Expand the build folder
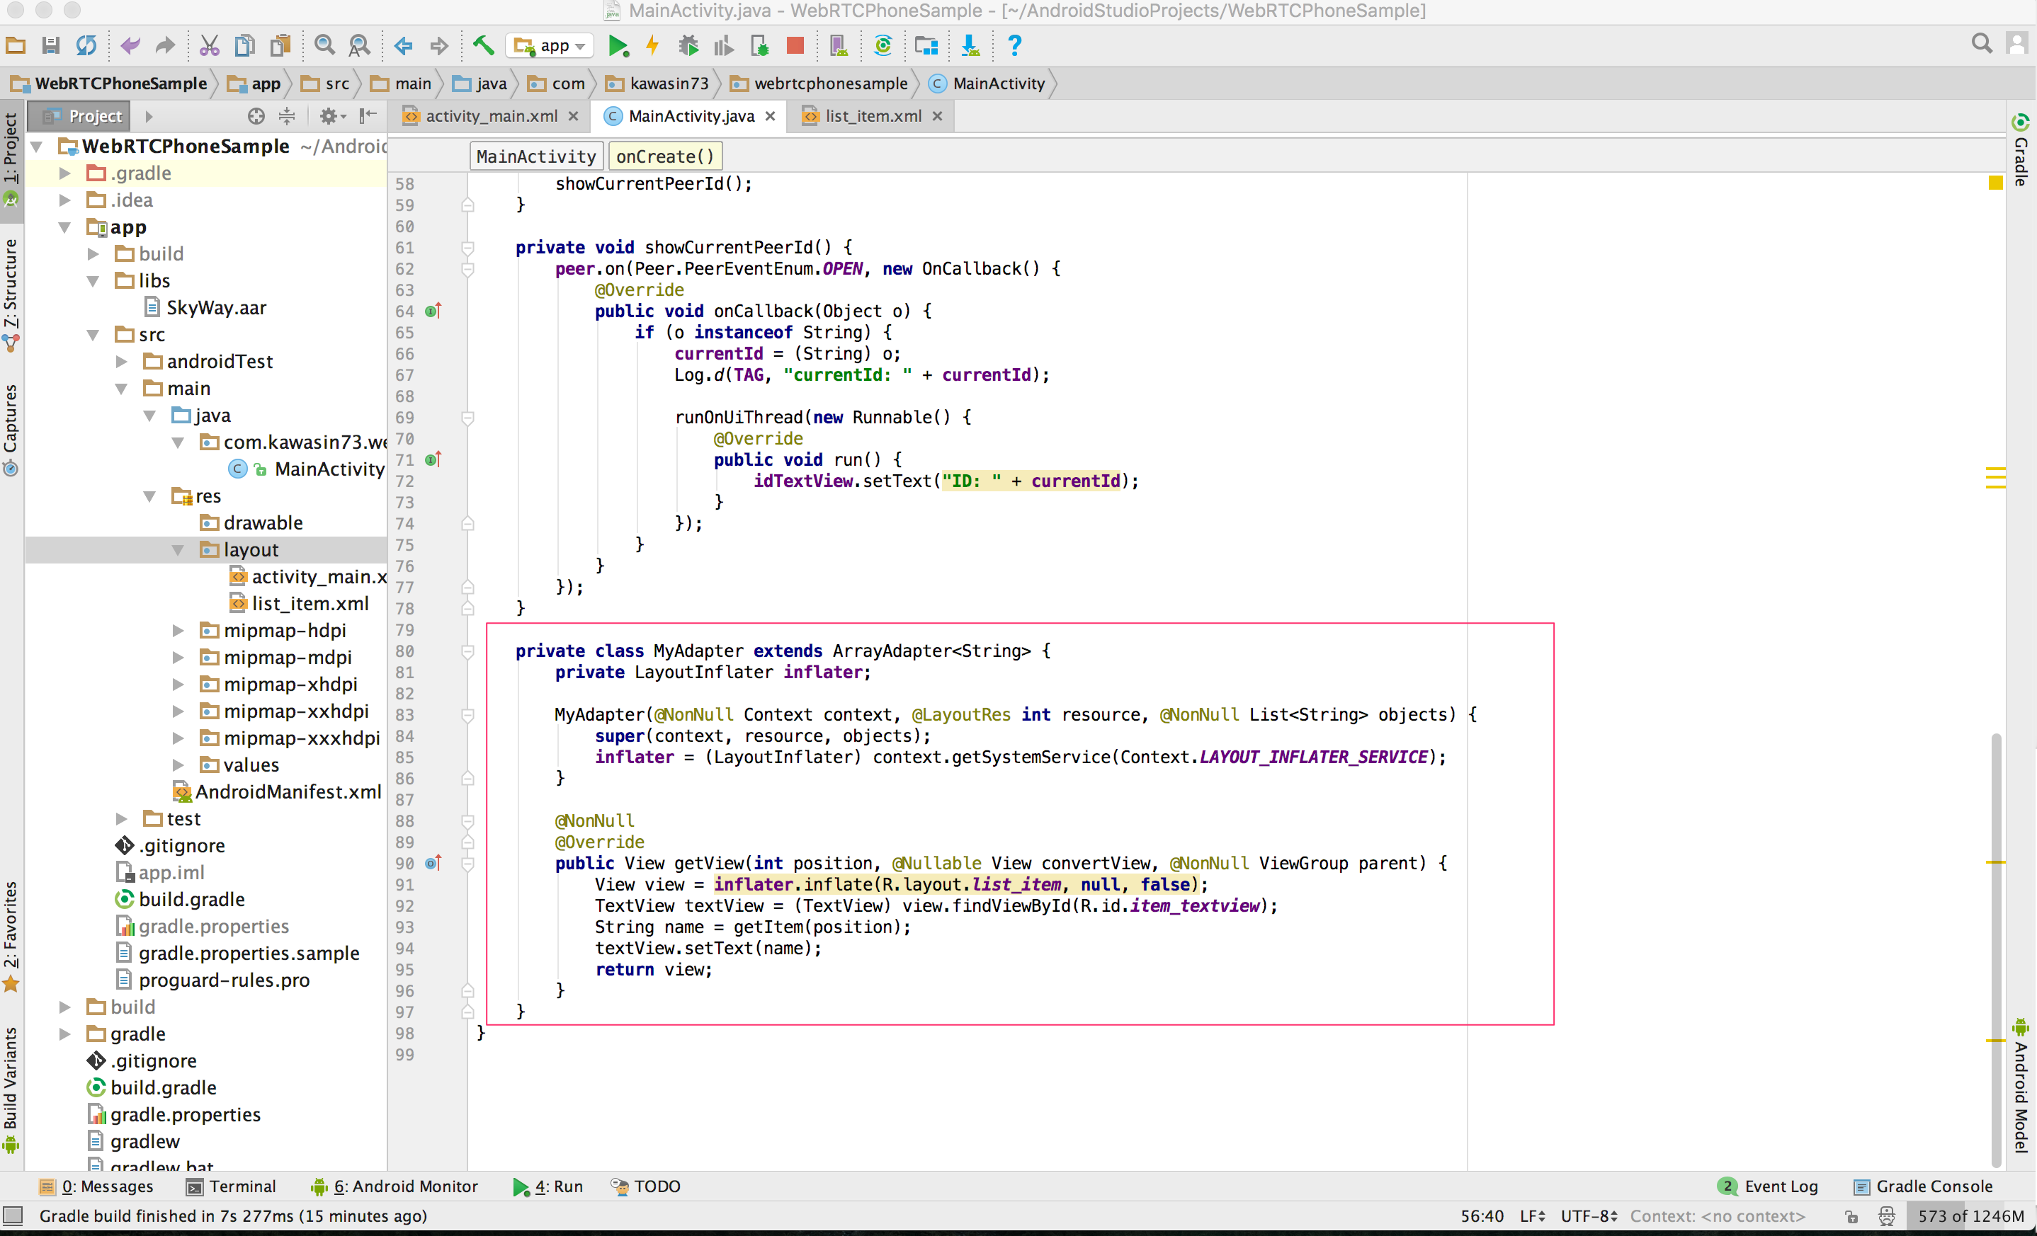The height and width of the screenshot is (1236, 2037). click(x=93, y=253)
